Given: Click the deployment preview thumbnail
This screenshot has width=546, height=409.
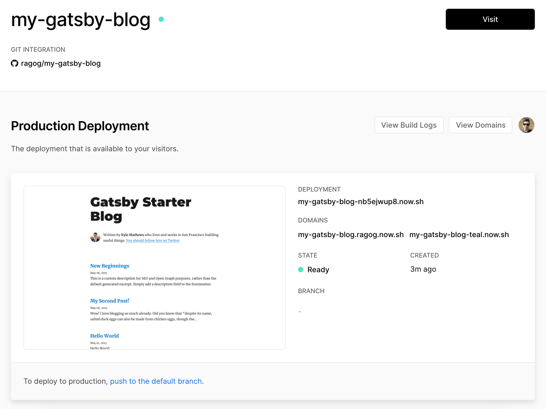Looking at the screenshot, I should tap(154, 267).
